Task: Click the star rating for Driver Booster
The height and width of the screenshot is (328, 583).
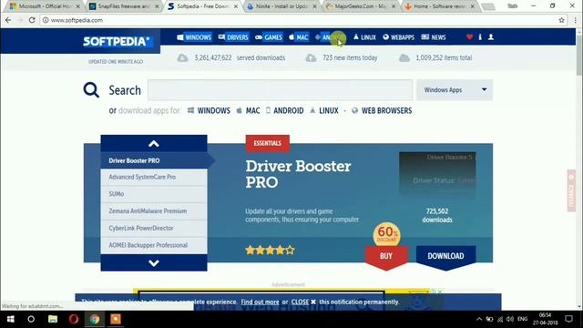Action: pyautogui.click(x=270, y=251)
